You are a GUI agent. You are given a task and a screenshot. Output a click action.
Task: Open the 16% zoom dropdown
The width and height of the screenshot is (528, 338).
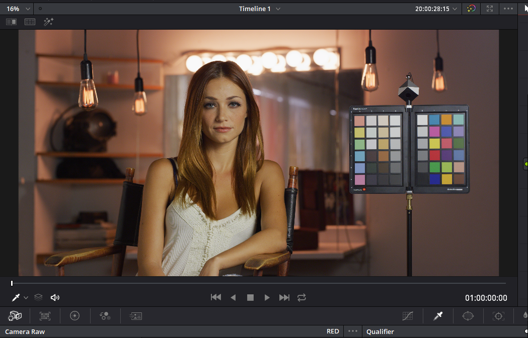19,9
